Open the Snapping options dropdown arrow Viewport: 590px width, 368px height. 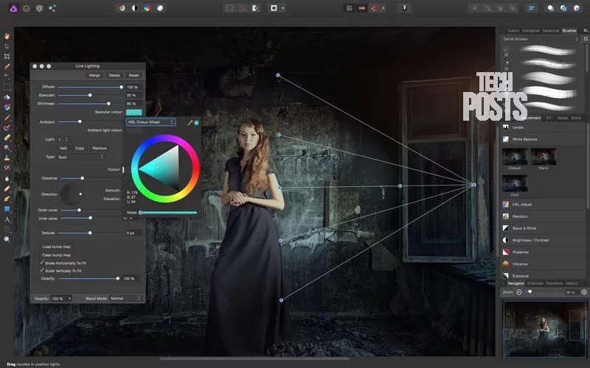383,8
